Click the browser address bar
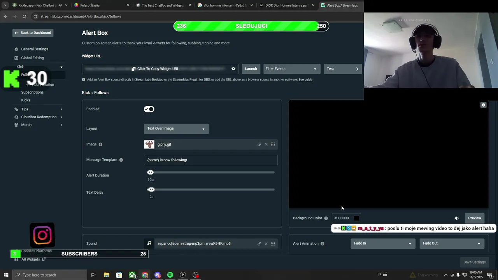The height and width of the screenshot is (280, 498). tap(195, 16)
